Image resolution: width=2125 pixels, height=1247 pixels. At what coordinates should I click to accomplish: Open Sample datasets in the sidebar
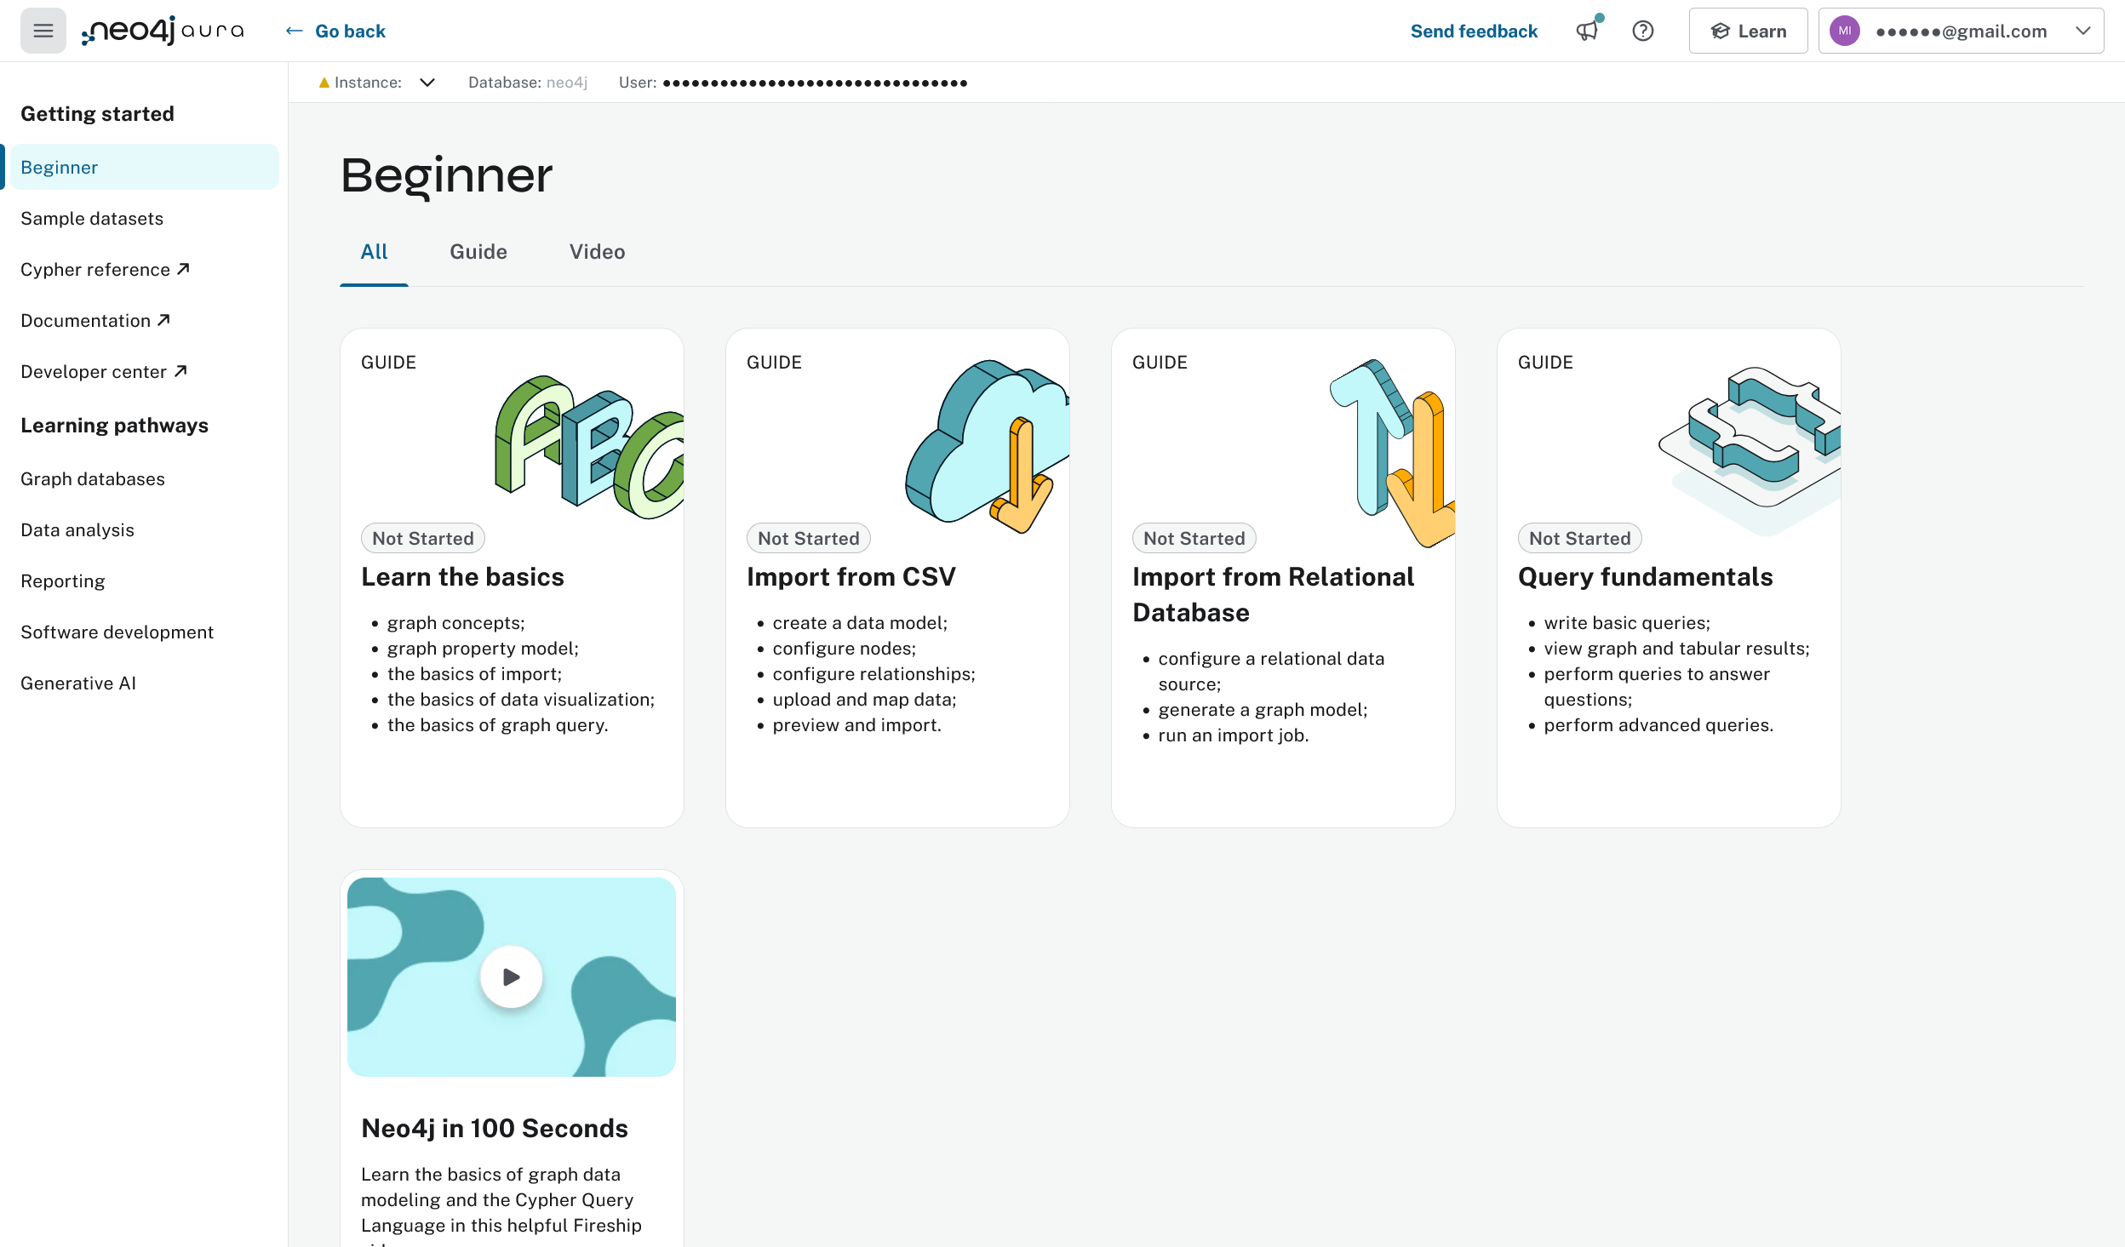[x=92, y=219]
